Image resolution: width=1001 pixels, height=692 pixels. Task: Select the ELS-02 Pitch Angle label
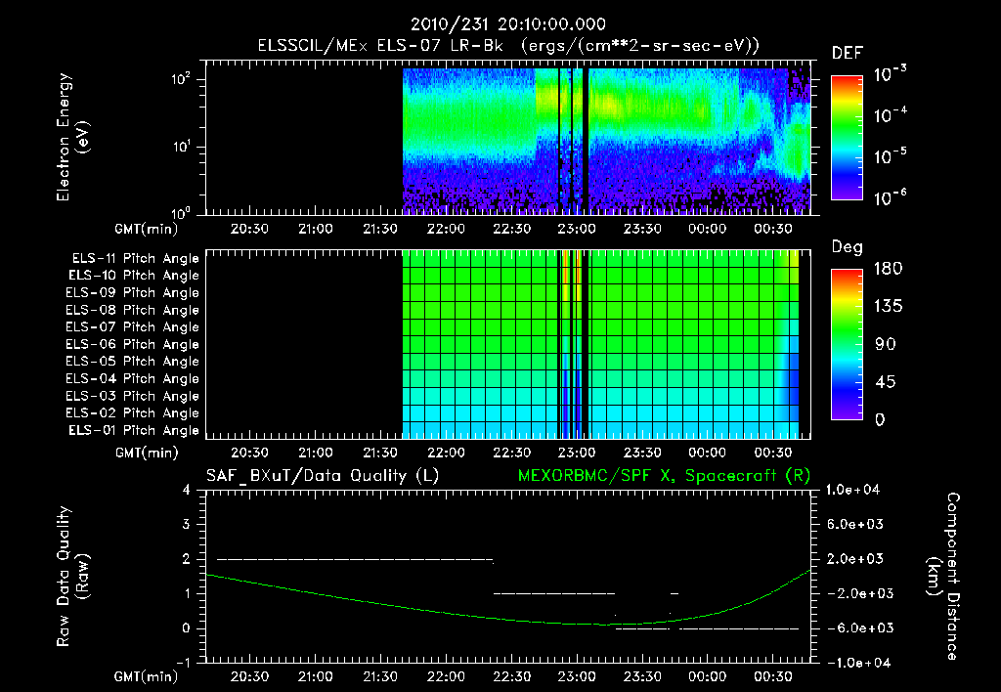pyautogui.click(x=132, y=413)
